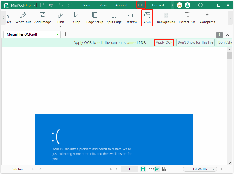Click the Add Image tool
The width and height of the screenshot is (234, 174).
(43, 18)
